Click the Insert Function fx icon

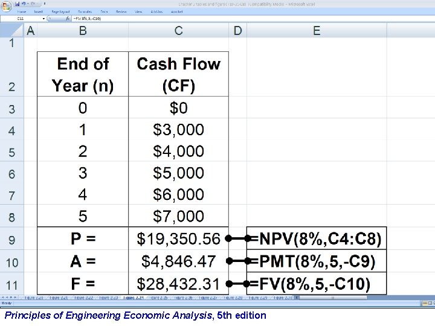coord(68,19)
